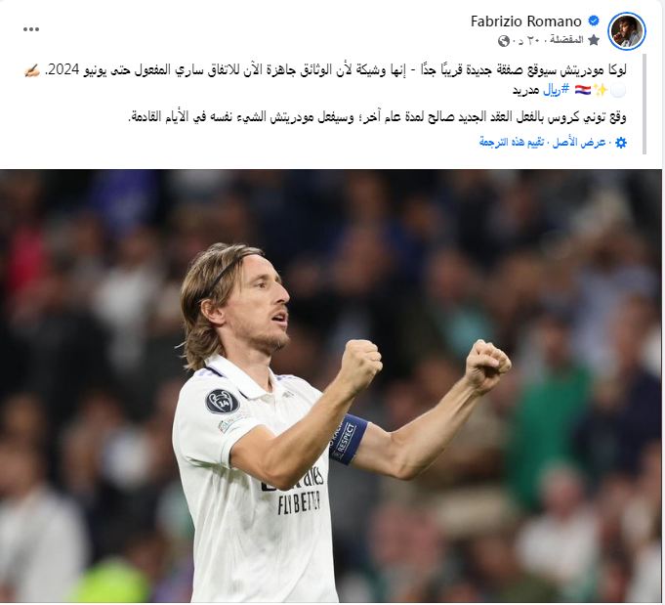Click the blue verified badge

pos(594,21)
